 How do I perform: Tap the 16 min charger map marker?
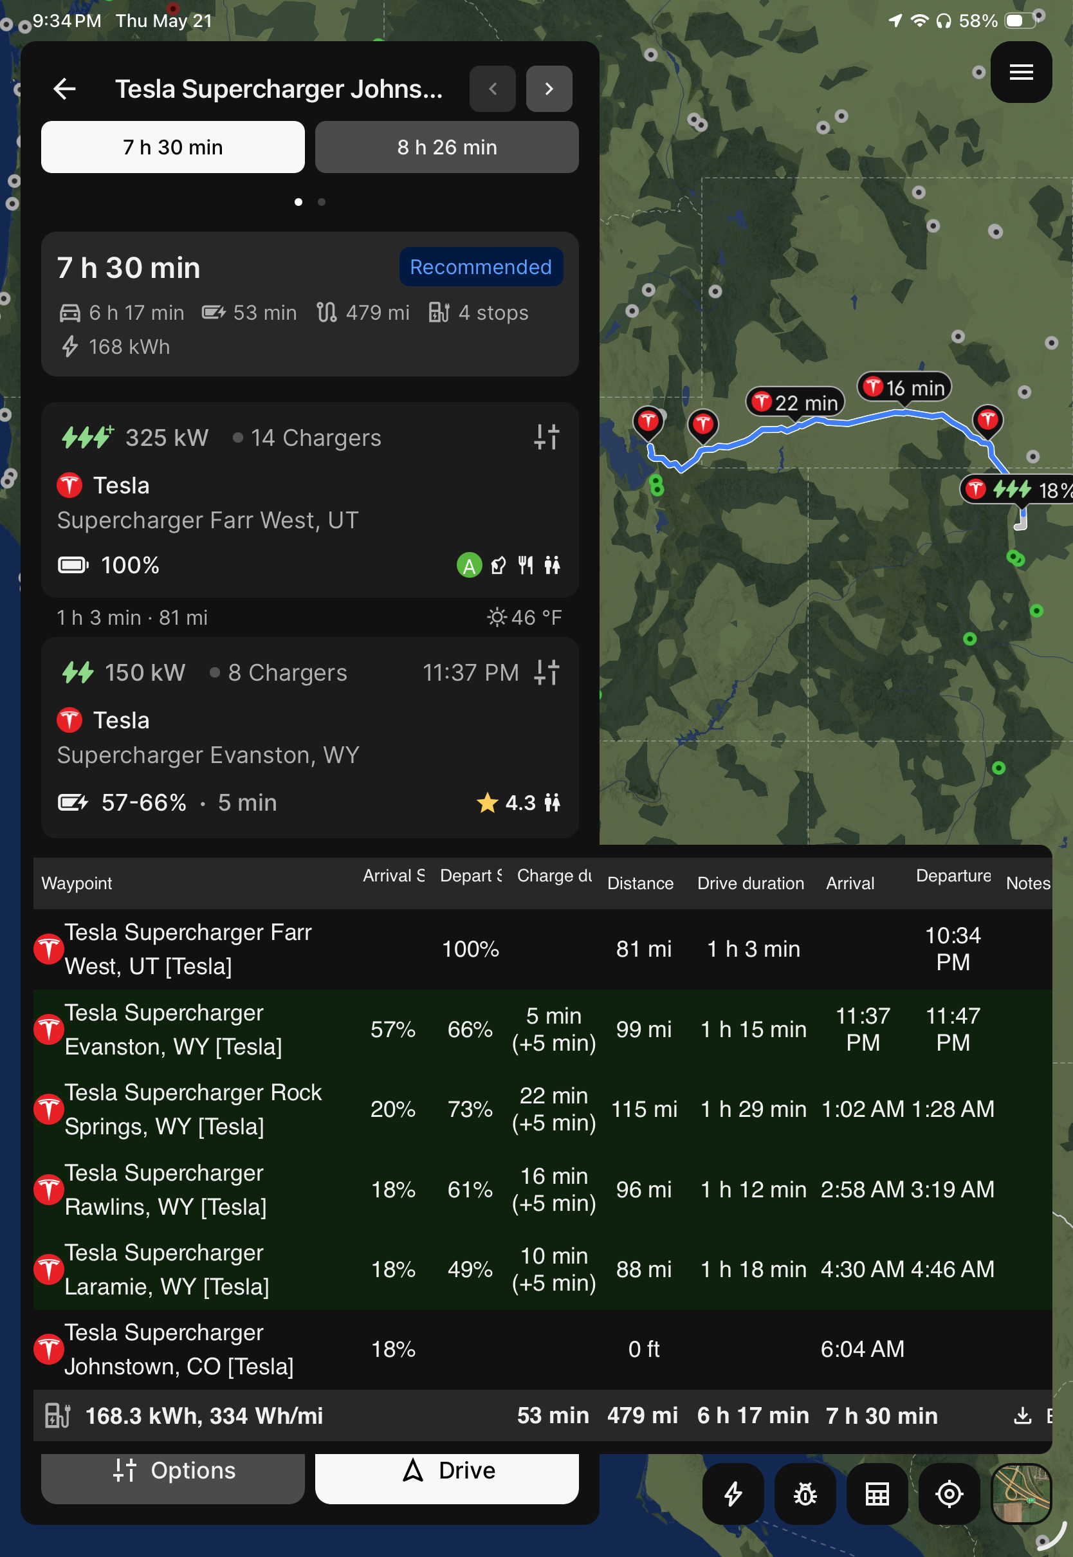(905, 388)
